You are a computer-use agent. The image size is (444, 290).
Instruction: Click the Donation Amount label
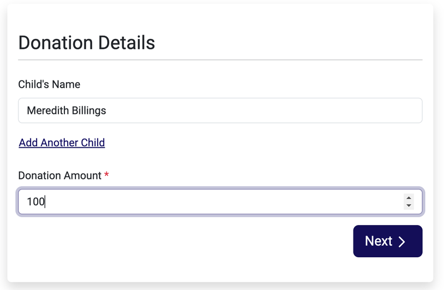pos(59,176)
